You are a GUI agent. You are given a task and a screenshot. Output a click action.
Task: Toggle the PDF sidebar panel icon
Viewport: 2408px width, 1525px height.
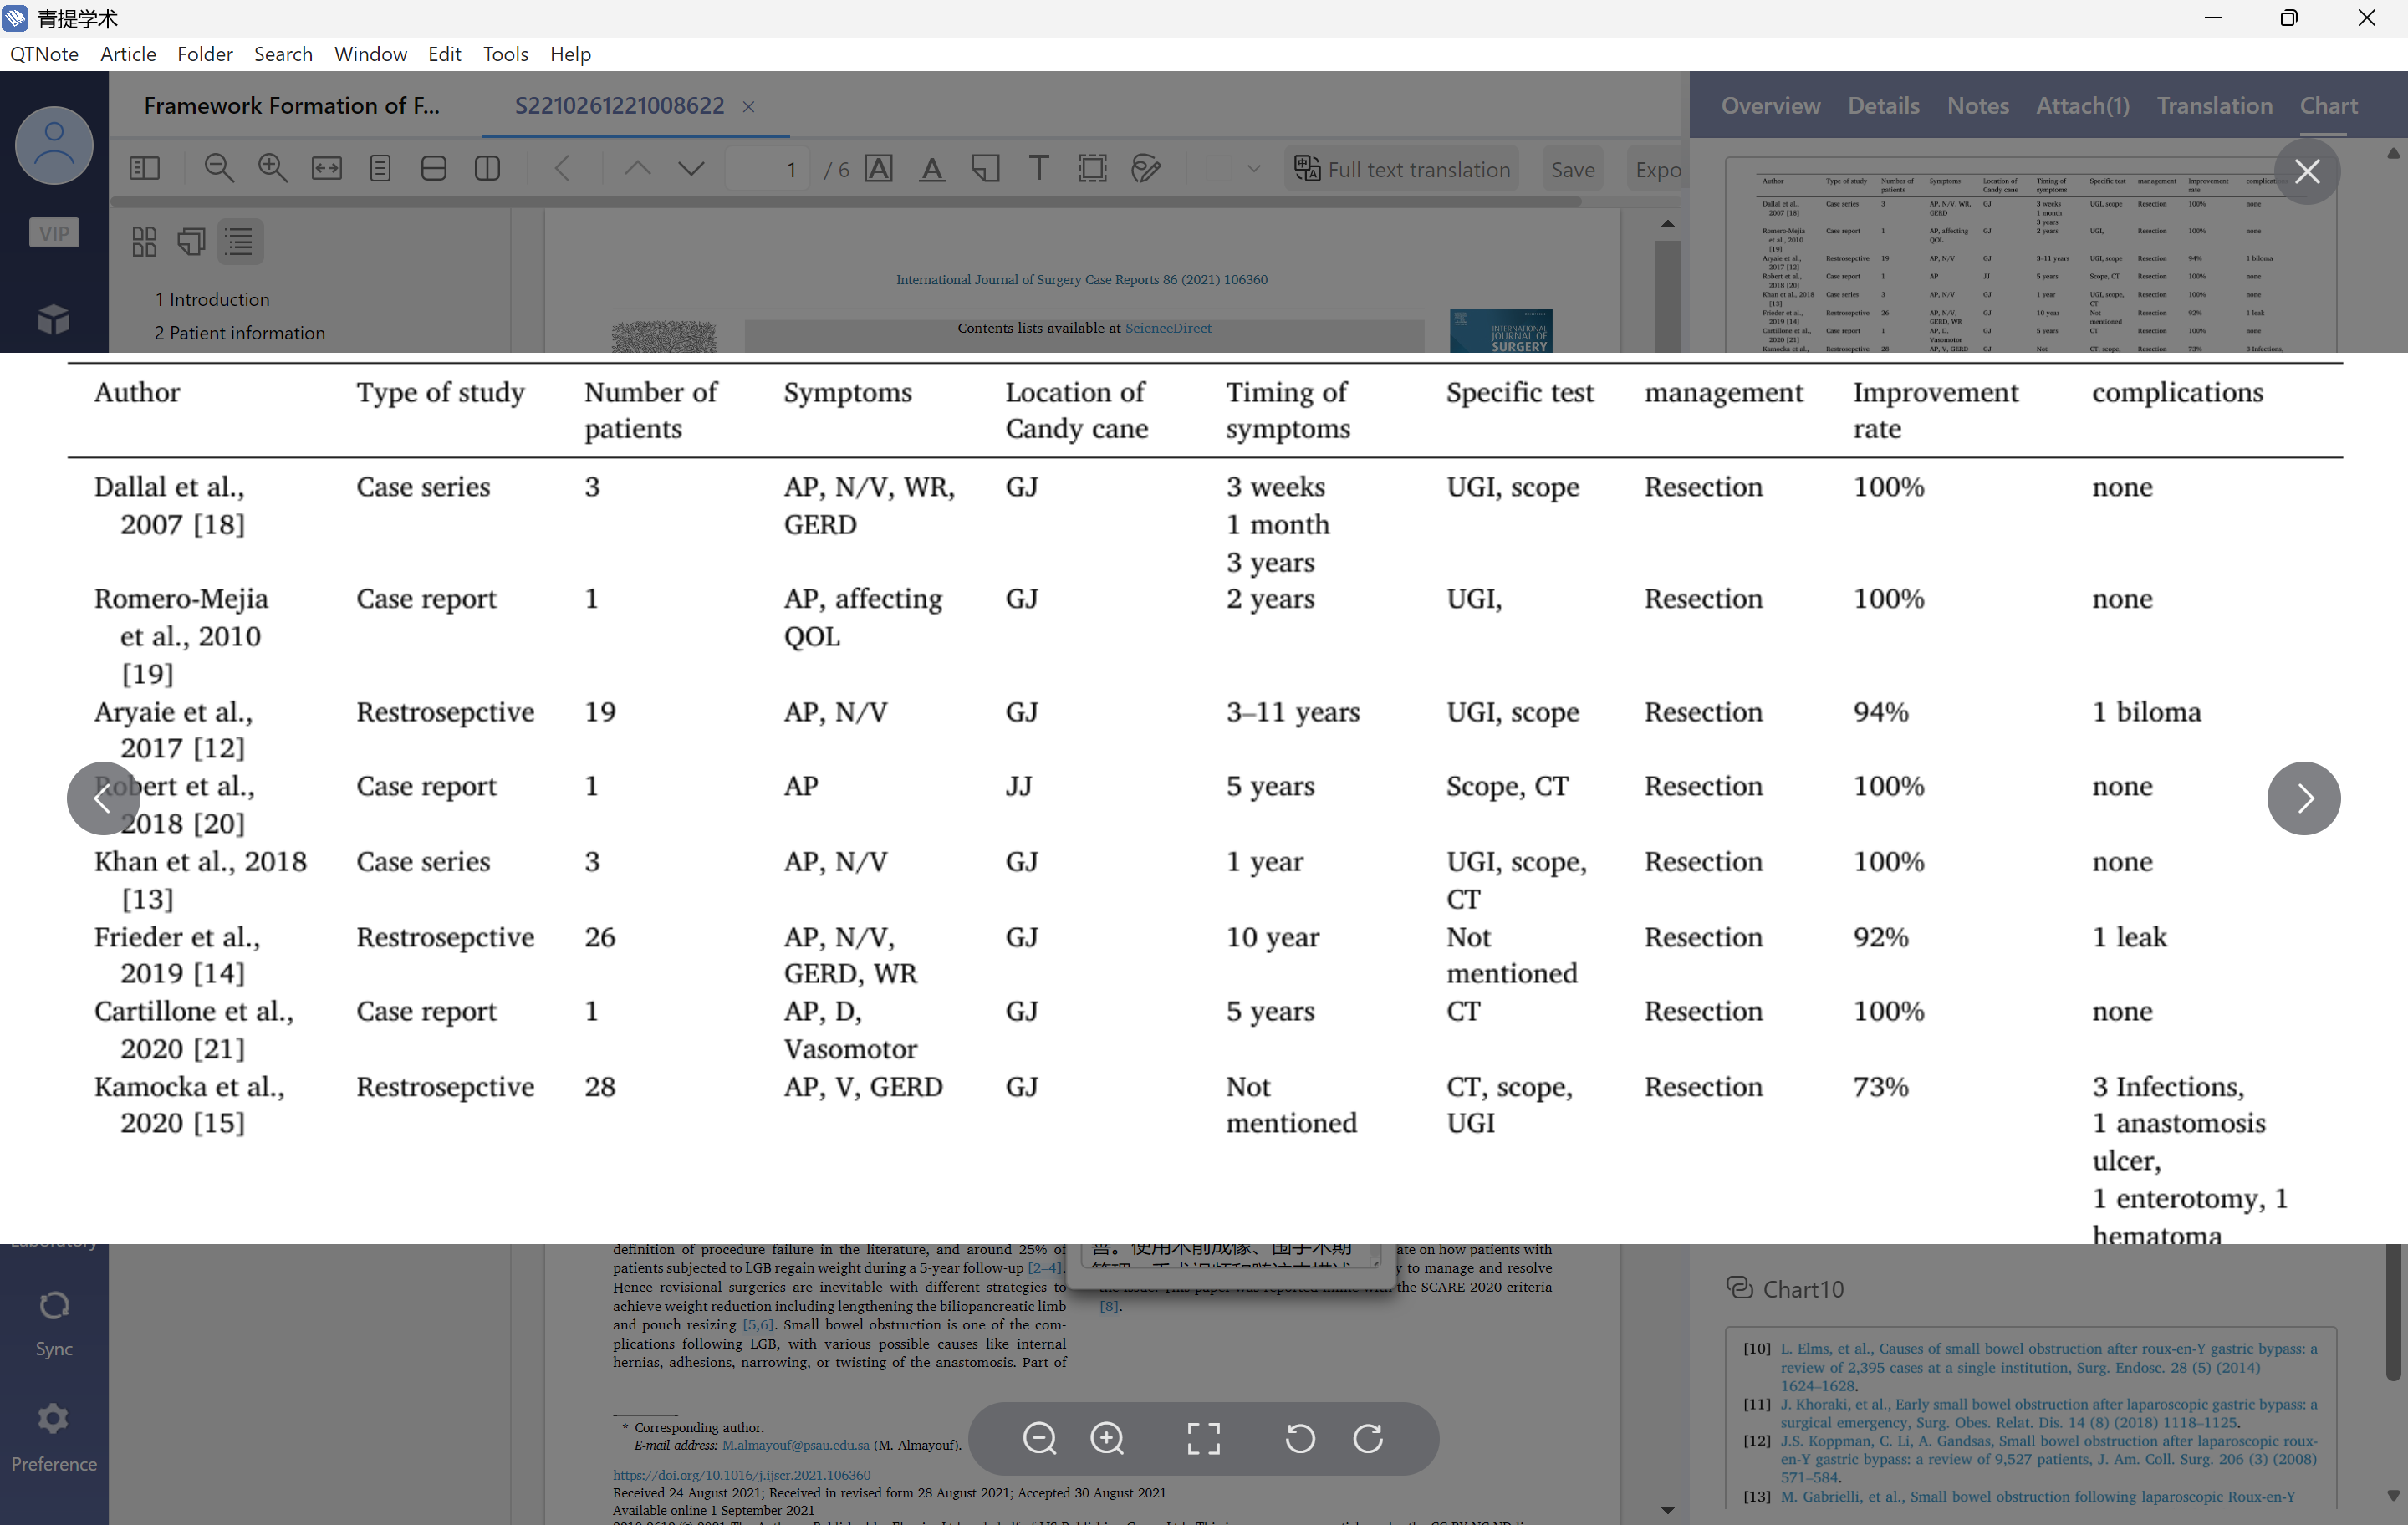coord(145,169)
